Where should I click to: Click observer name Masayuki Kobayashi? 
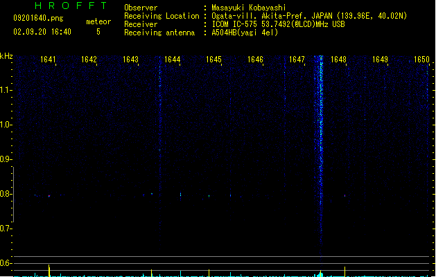249,8
